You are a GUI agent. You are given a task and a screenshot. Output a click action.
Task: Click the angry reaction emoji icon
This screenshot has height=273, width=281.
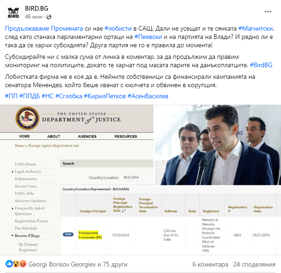click(23, 264)
